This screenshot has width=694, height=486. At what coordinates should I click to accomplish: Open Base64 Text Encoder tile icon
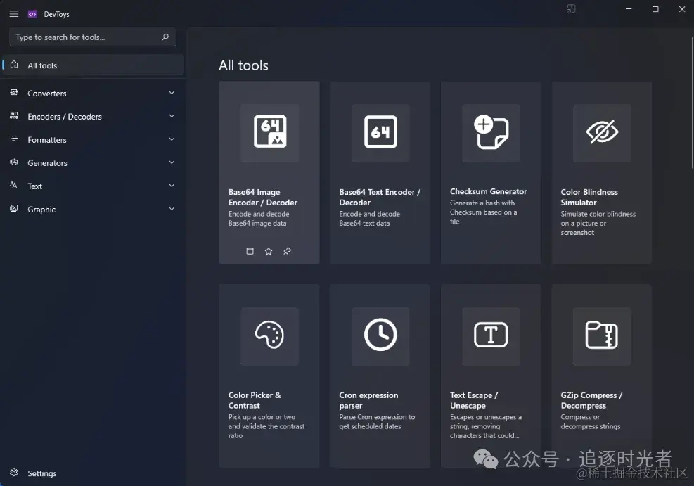pos(380,132)
